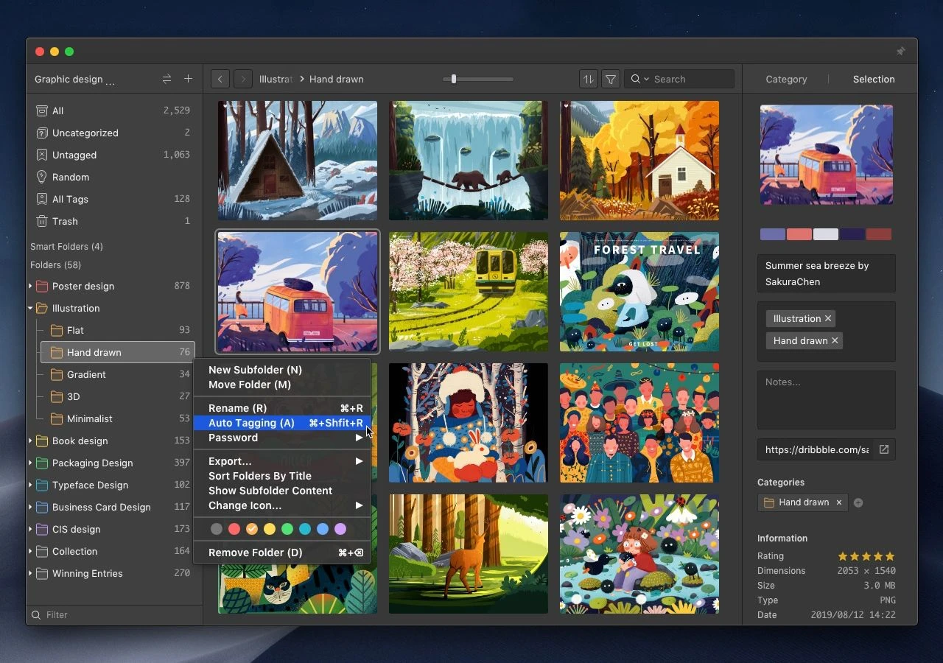The width and height of the screenshot is (943, 663).
Task: Click the back navigation arrow
Action: tap(220, 79)
